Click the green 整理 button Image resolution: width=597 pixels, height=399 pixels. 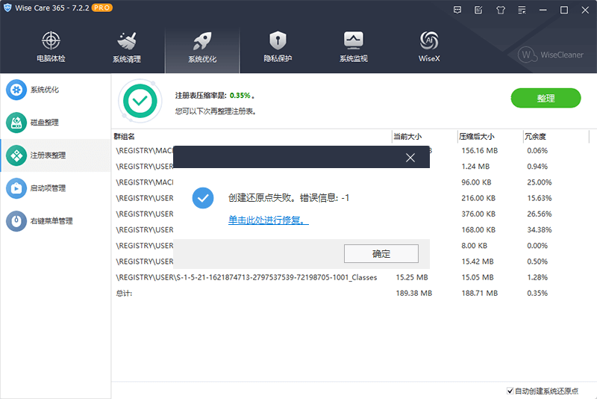tap(546, 99)
